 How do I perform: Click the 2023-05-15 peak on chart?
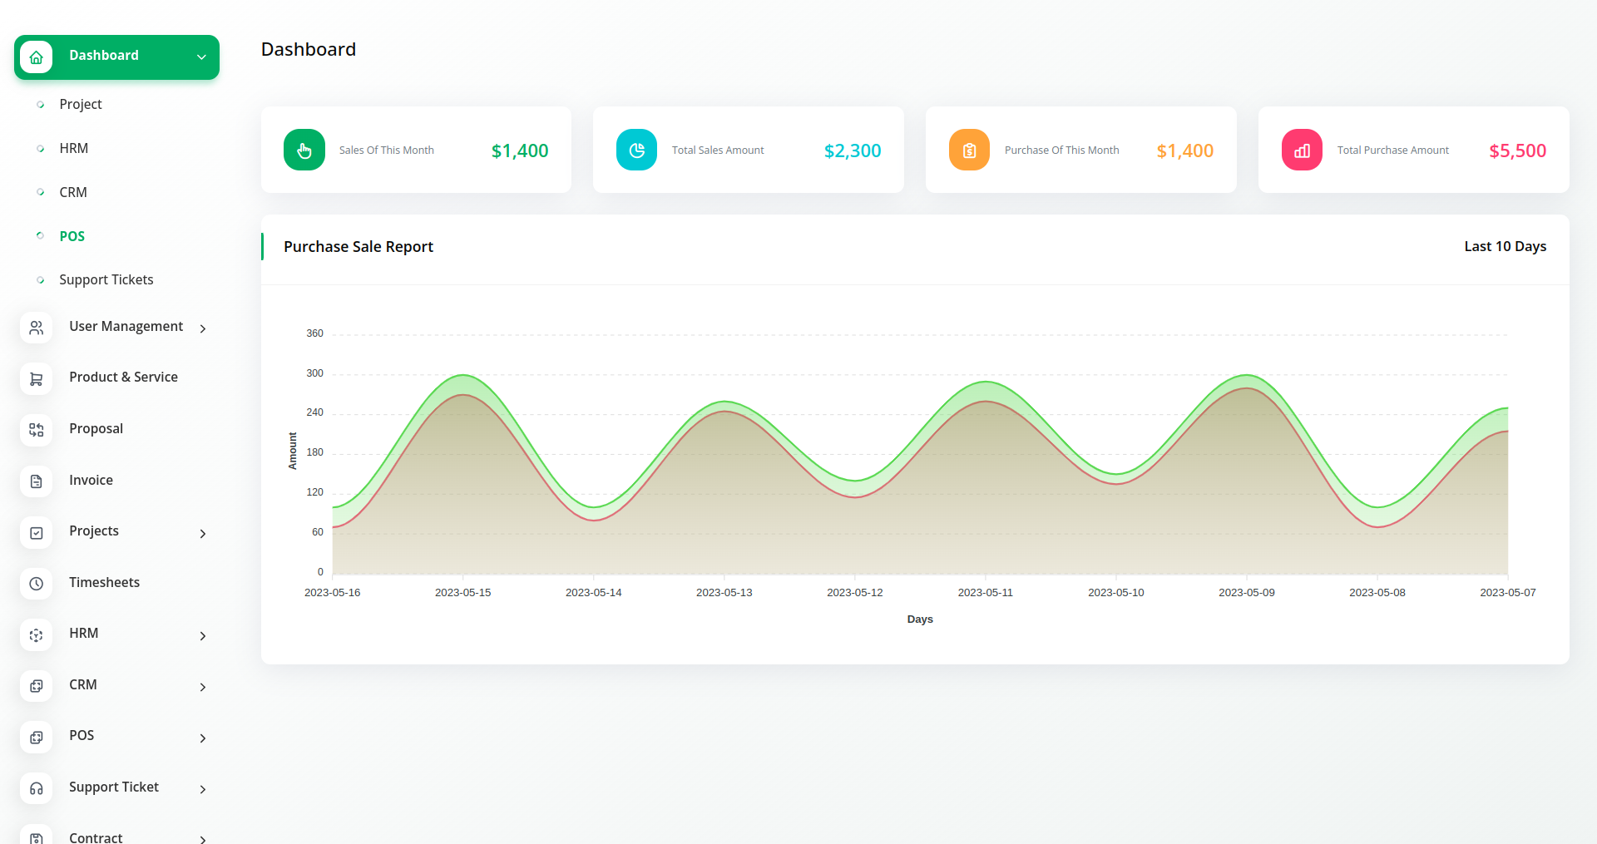point(463,376)
